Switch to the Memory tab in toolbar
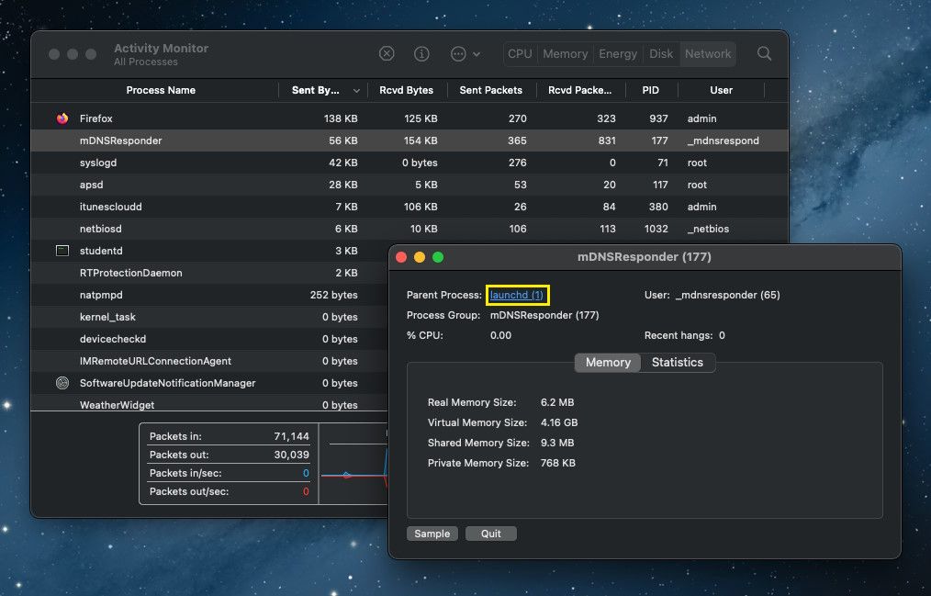Viewport: 931px width, 596px height. click(x=565, y=53)
